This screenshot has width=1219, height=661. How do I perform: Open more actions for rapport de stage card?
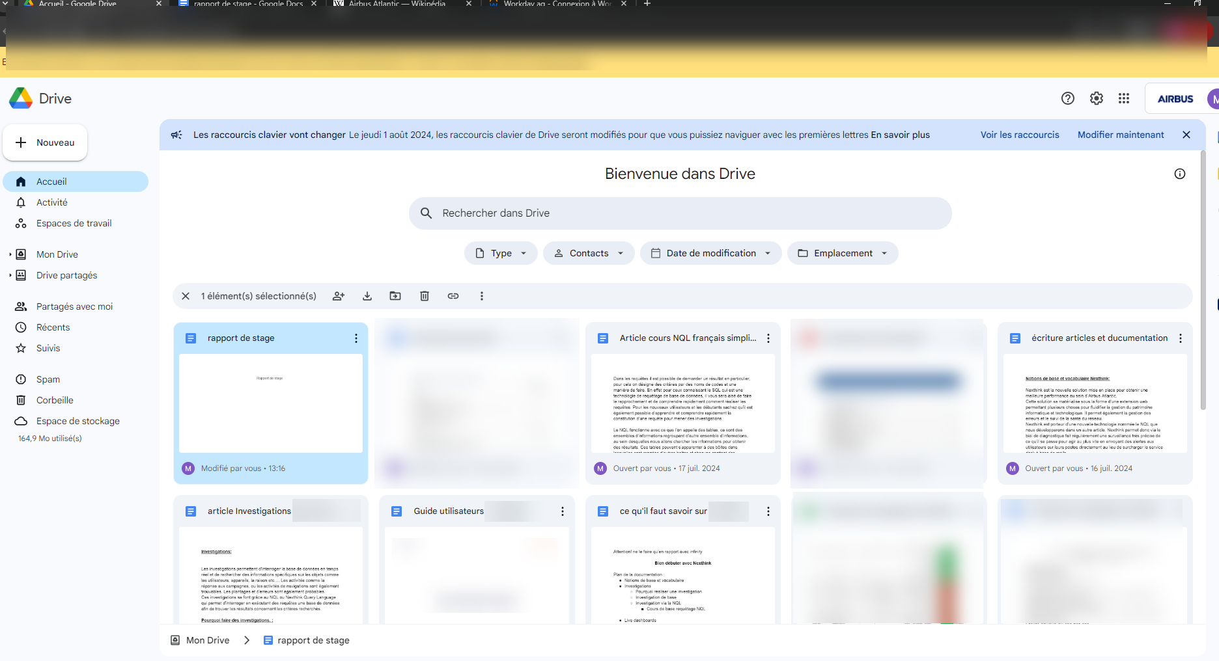[x=356, y=338]
